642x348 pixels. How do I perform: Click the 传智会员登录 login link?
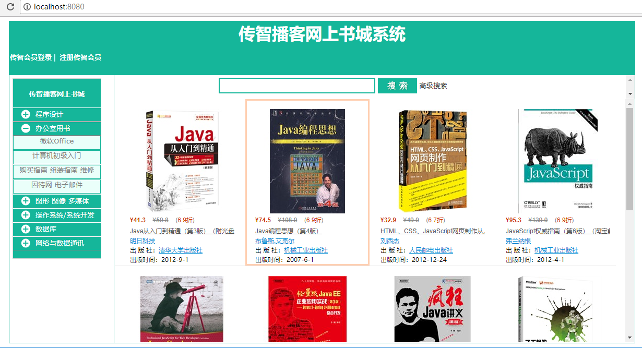tap(31, 57)
